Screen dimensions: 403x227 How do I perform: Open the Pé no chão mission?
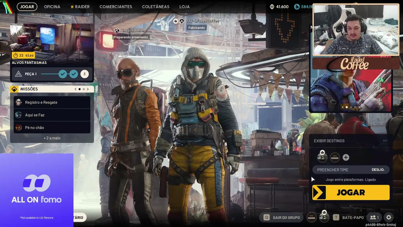(52, 128)
